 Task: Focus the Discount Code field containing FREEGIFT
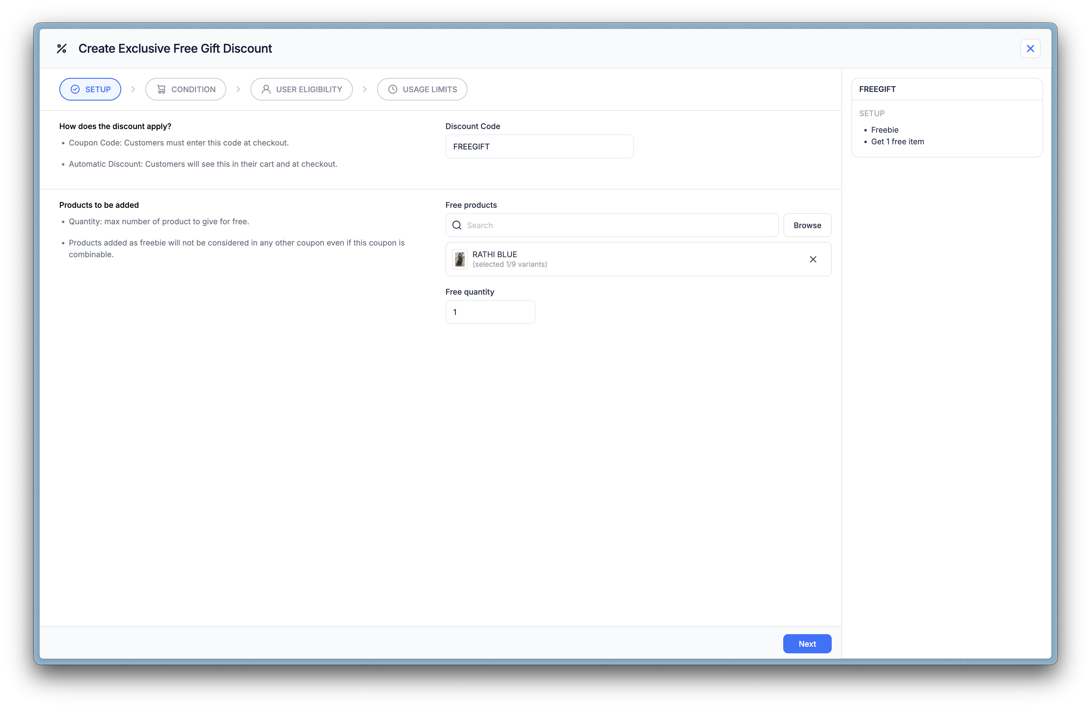[x=539, y=147]
